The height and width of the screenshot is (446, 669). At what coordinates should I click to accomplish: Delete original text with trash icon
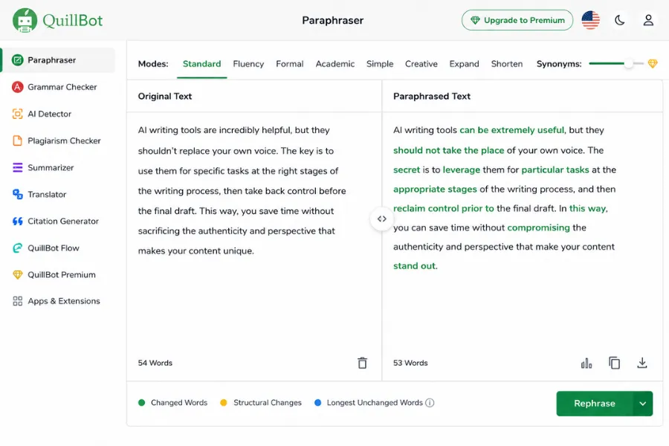(x=362, y=363)
